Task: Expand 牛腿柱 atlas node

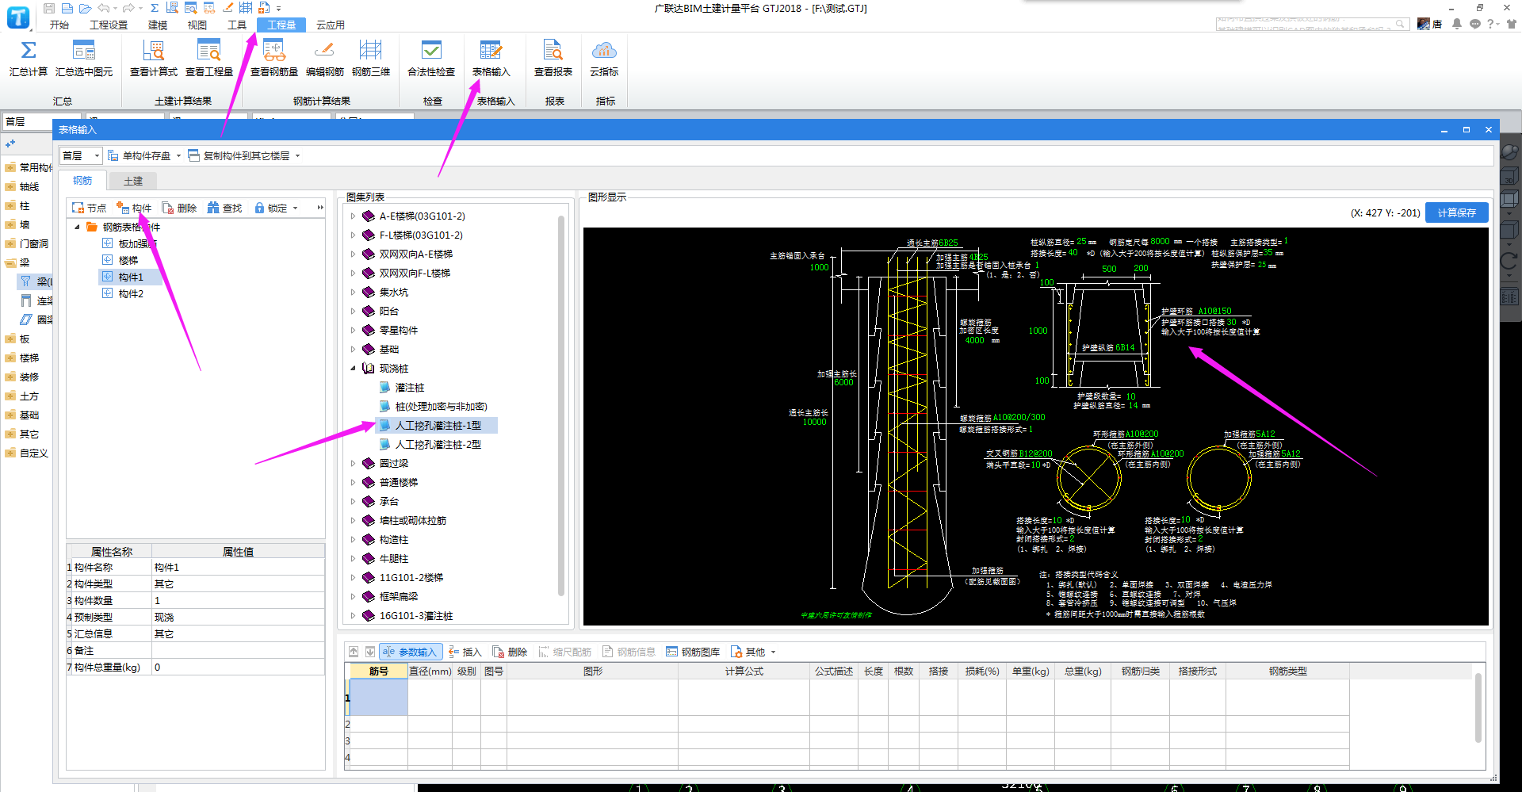Action: 353,558
